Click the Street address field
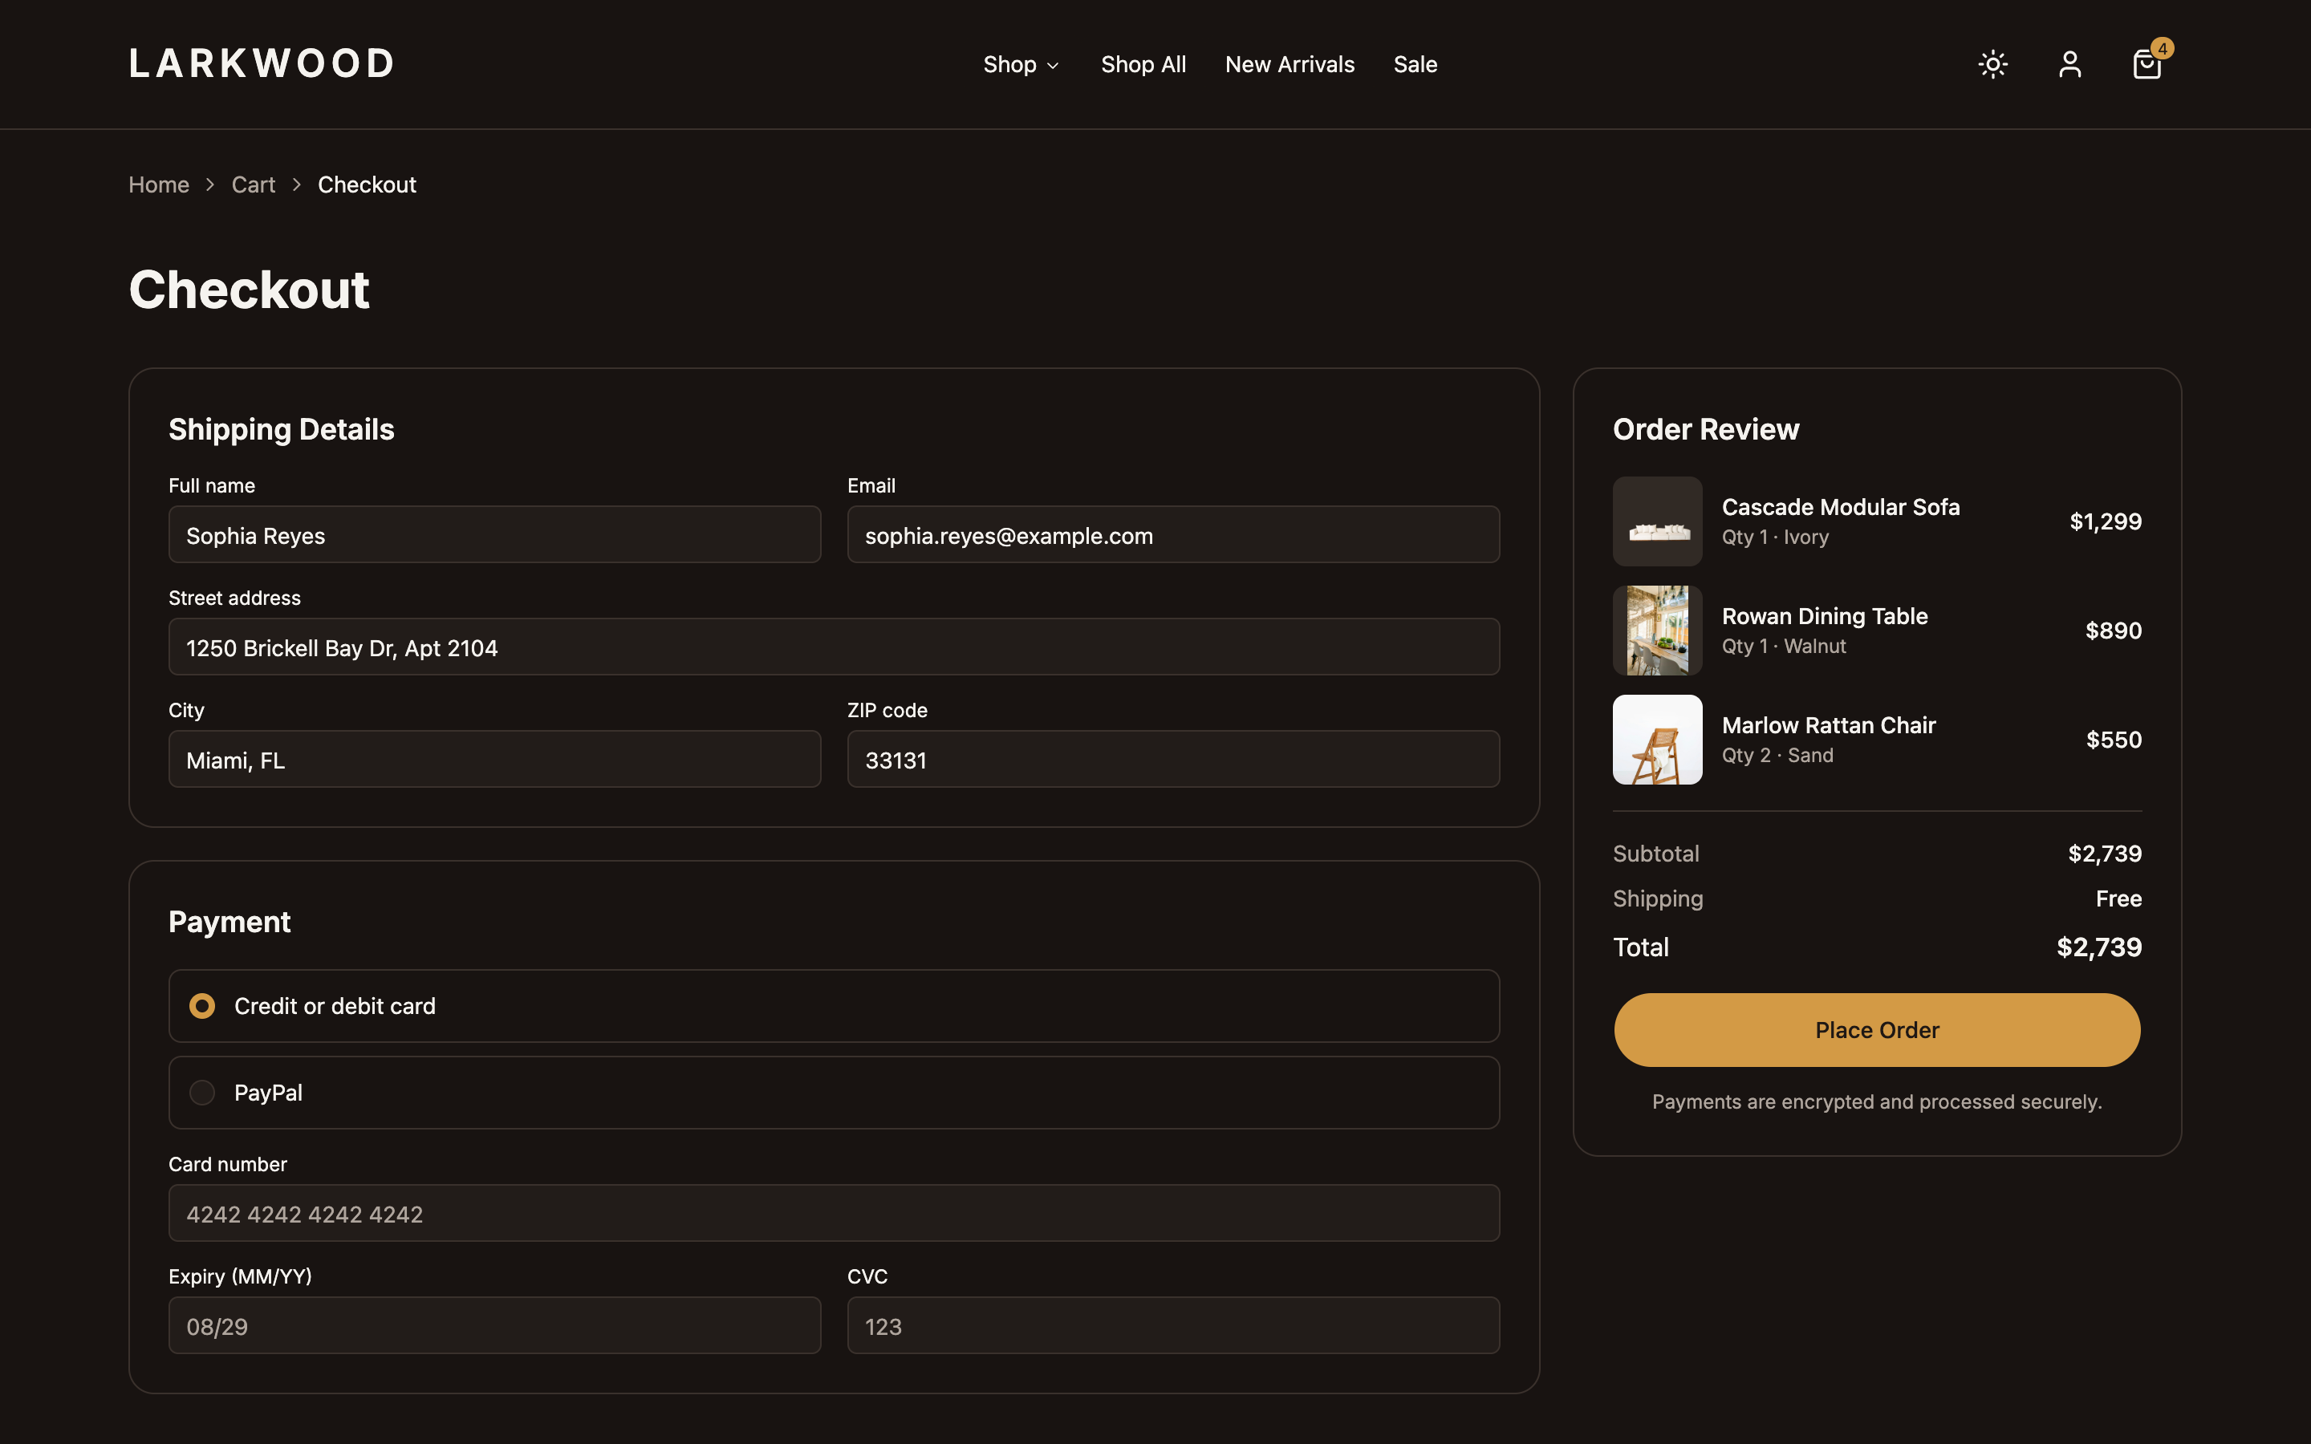This screenshot has width=2311, height=1444. (x=834, y=647)
